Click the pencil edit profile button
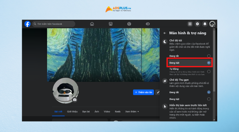Image resolution: width=239 pixels, height=132 pixels. click(x=158, y=92)
